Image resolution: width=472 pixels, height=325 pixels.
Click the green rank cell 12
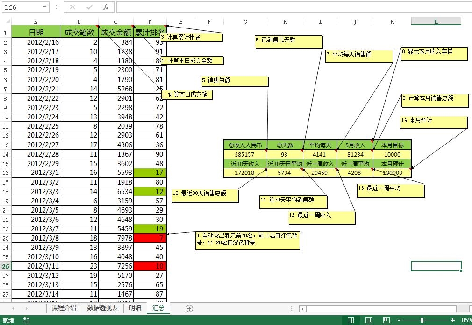coord(150,191)
